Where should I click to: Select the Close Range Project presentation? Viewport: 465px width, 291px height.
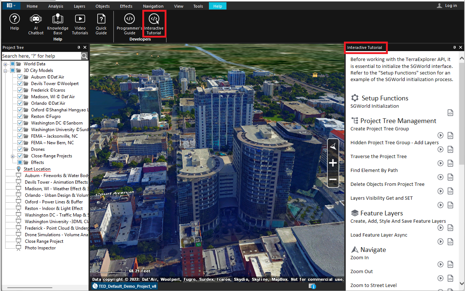44,241
